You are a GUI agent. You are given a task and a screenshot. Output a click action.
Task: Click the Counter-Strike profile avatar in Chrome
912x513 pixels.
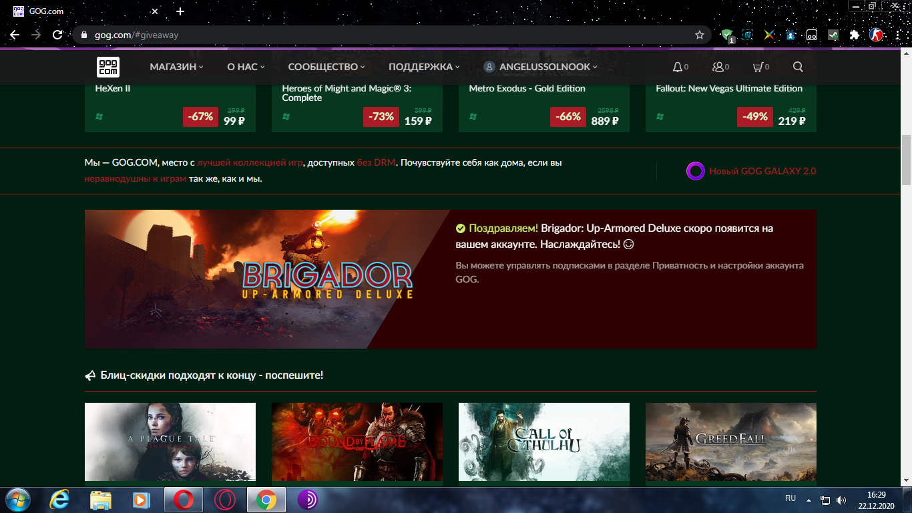tap(877, 35)
